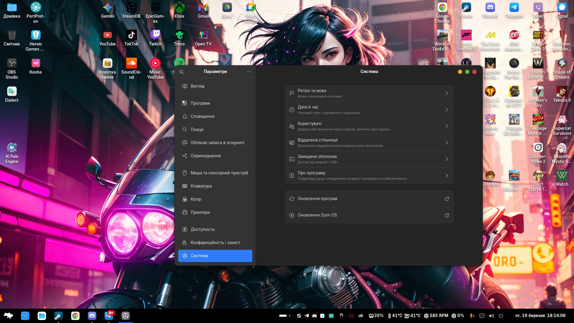574x323 pixels.
Task: Click the Zorin start menu icon
Action: (x=8, y=316)
